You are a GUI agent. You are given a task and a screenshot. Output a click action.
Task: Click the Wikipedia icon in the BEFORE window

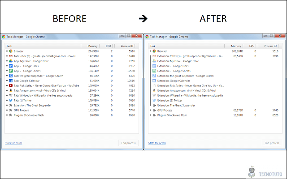[11, 95]
